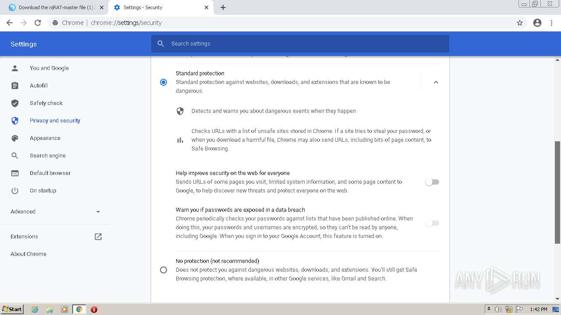Open About Chrome
This screenshot has height=315, width=561.
[28, 254]
